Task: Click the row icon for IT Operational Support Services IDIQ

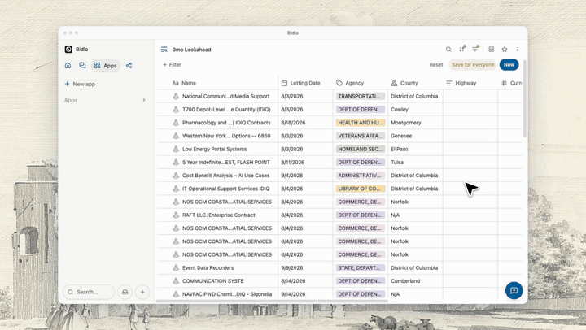Action: coord(176,189)
